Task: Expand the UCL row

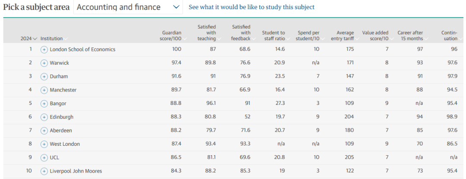Action: 44,158
